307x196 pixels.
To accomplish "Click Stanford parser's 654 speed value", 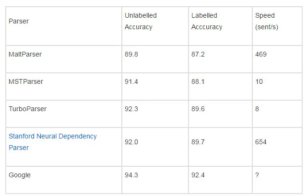I will click(261, 142).
